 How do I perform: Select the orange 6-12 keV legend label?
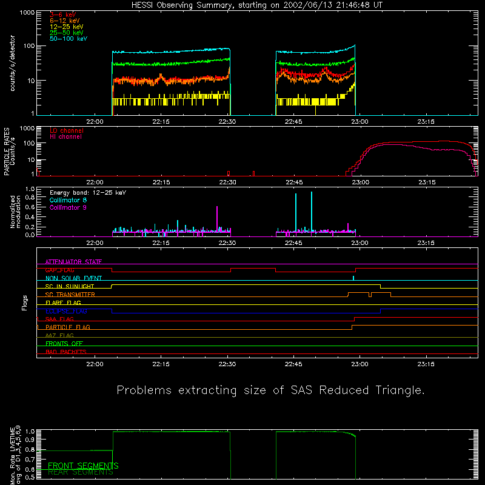pyautogui.click(x=65, y=21)
